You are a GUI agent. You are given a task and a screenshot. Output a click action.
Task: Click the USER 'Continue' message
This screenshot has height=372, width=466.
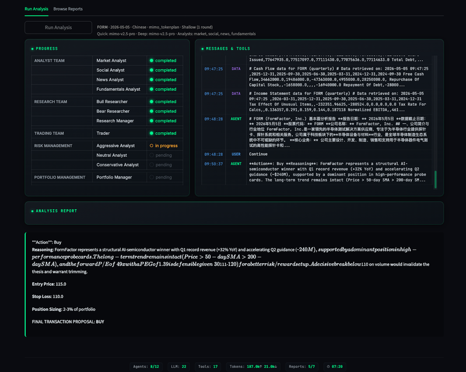(317, 154)
